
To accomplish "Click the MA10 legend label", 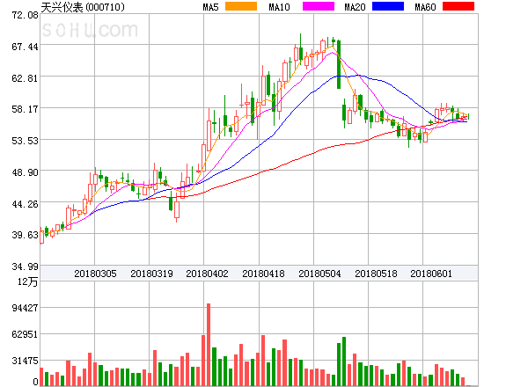I will (x=279, y=7).
